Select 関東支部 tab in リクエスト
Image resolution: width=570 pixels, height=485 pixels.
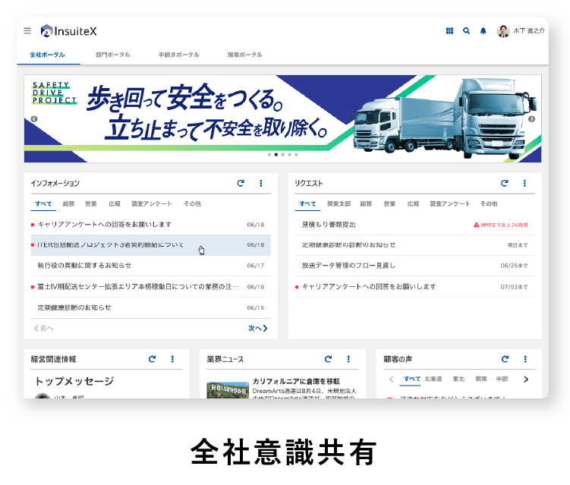[x=339, y=204]
